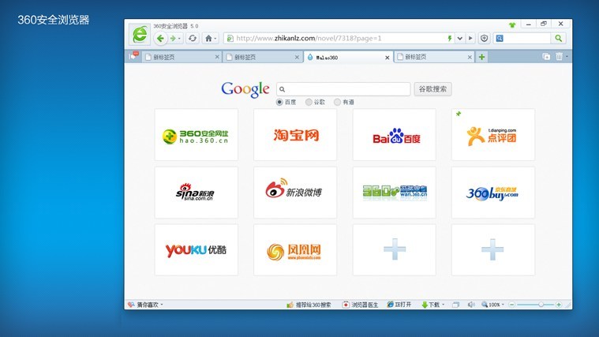
Task: Open the 360buy.com tile
Action: tap(492, 193)
